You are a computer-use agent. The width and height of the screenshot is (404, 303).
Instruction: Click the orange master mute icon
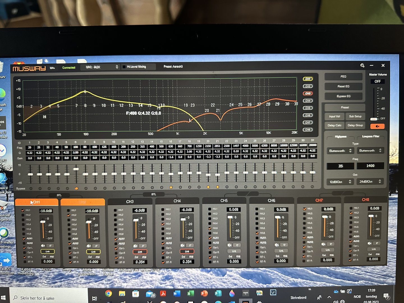[377, 126]
